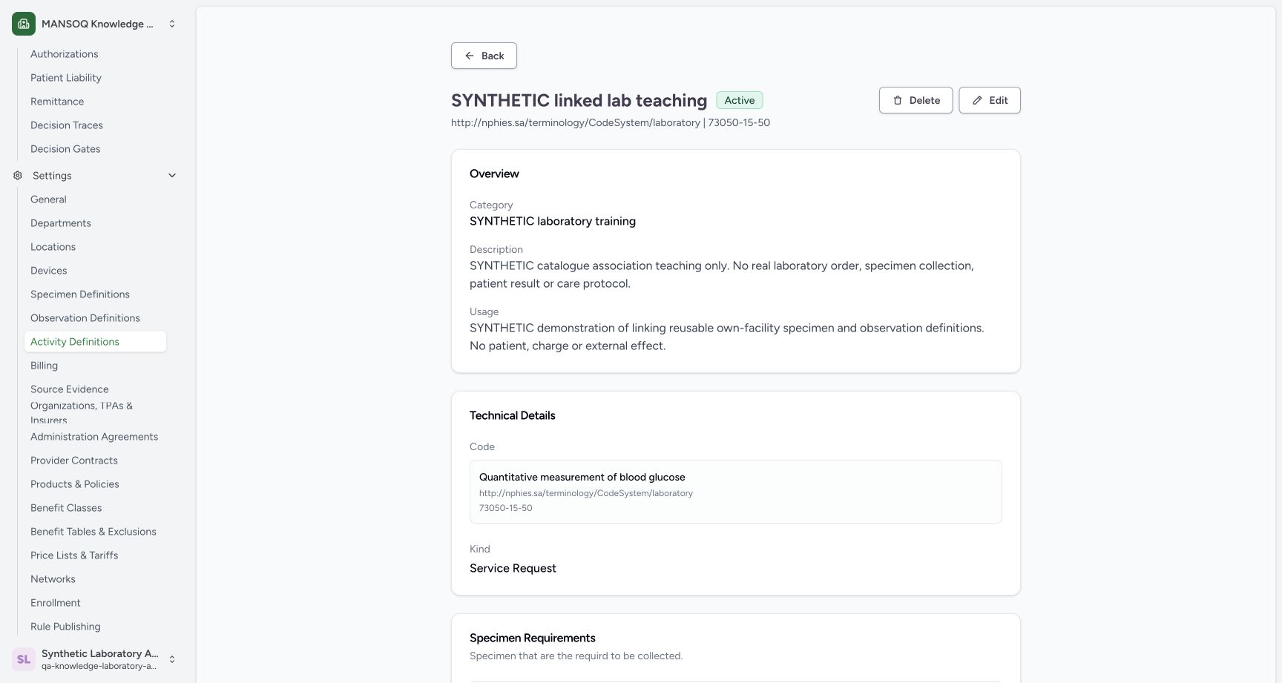Click the Active status badge

point(740,100)
